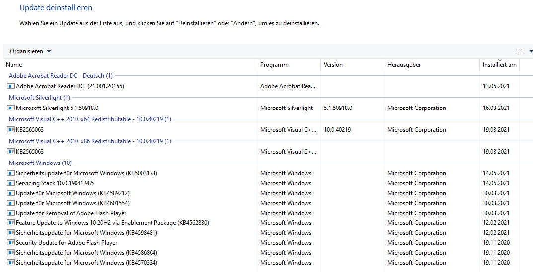Image resolution: width=533 pixels, height=272 pixels.
Task: Select KB2565063 in x86 Redistributable group
Action: [30, 151]
